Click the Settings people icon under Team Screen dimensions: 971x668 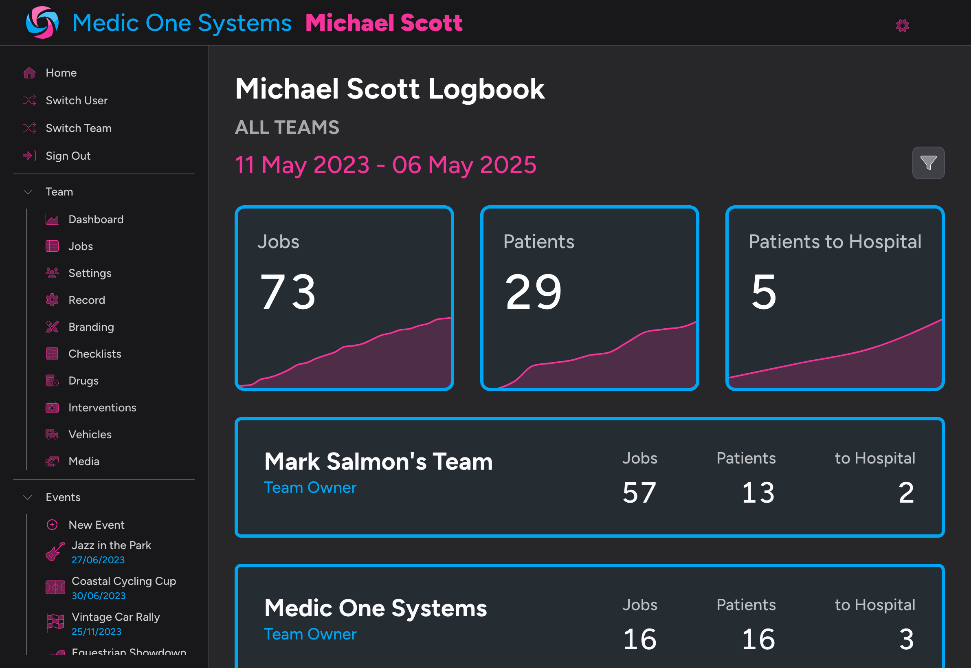point(51,273)
